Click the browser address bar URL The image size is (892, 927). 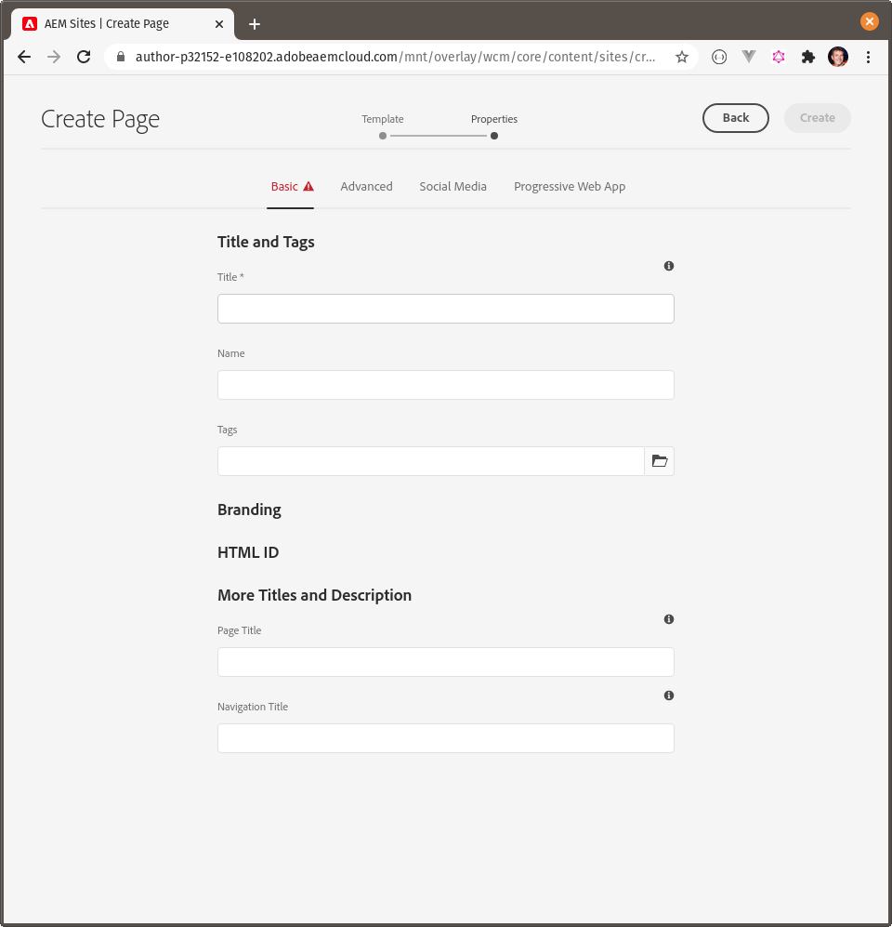395,57
